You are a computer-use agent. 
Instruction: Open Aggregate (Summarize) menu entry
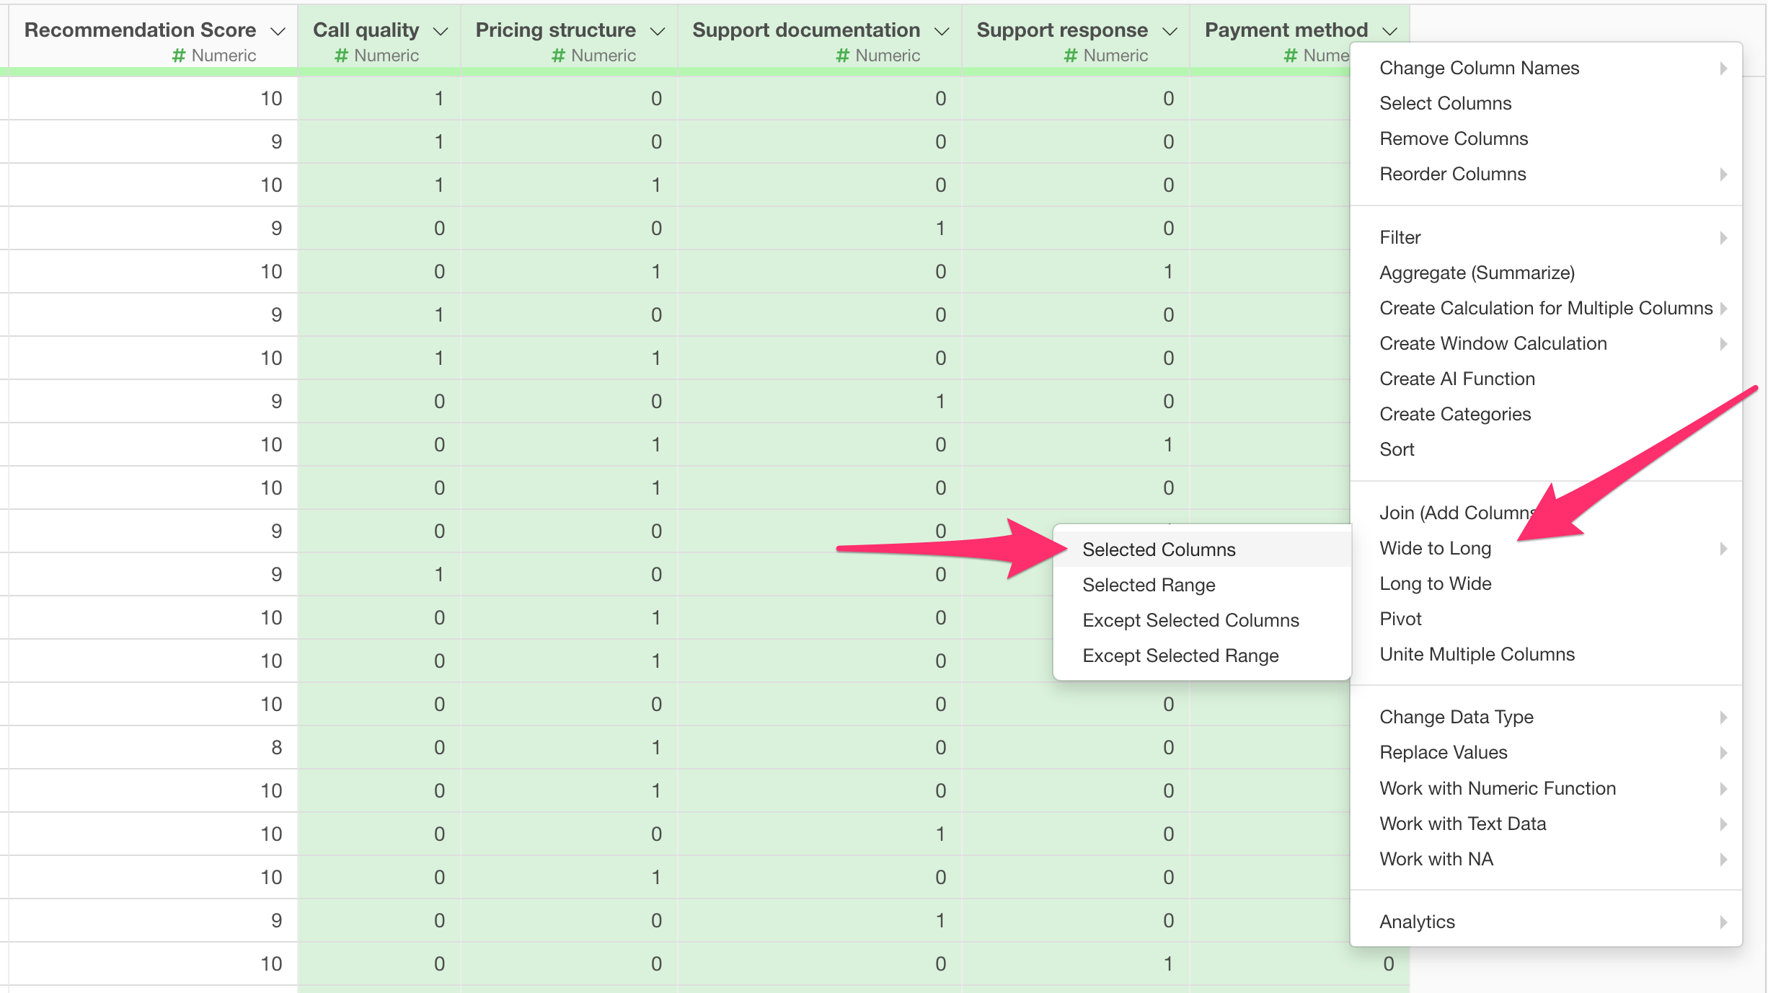coord(1477,273)
